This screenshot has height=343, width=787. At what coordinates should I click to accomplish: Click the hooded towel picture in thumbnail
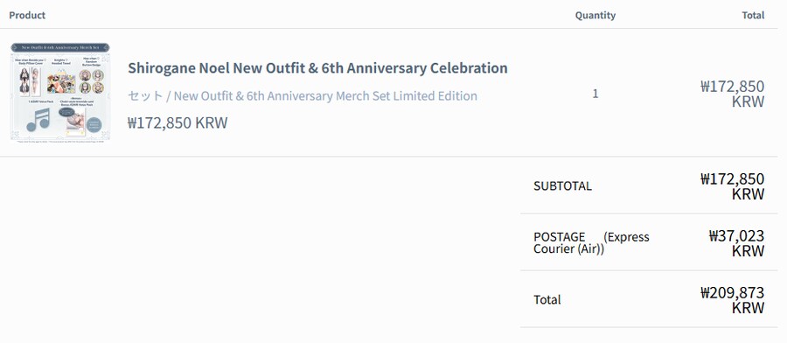tap(61, 82)
